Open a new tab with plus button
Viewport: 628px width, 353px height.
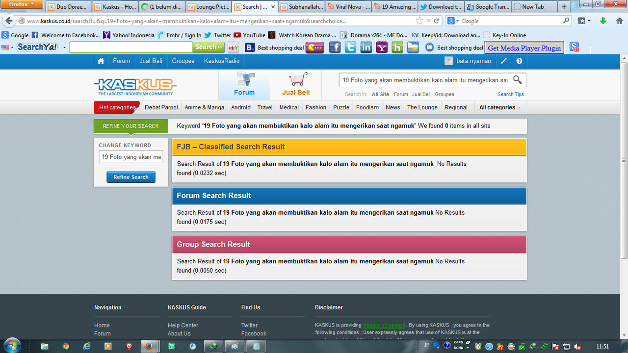point(564,7)
